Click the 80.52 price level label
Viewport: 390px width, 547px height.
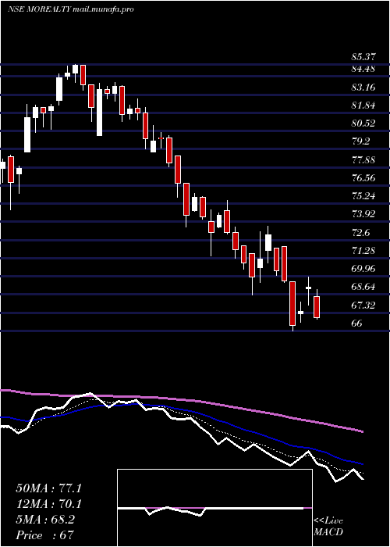point(363,123)
